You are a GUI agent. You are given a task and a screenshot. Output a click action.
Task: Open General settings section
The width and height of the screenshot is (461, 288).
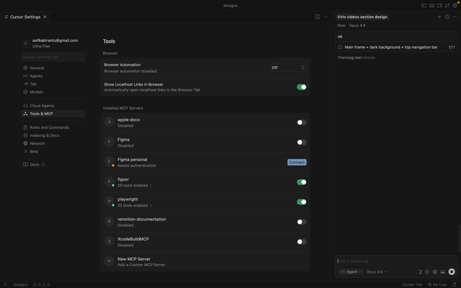(53, 68)
